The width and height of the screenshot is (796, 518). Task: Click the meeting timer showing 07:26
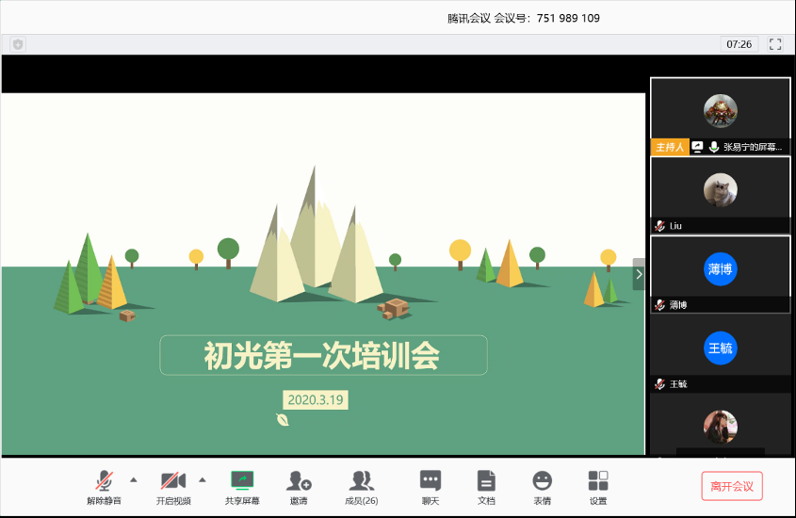point(739,44)
